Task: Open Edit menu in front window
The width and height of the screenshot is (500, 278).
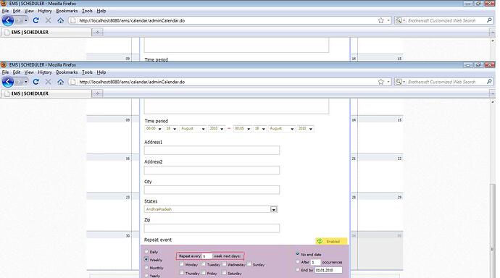Action: (17, 72)
